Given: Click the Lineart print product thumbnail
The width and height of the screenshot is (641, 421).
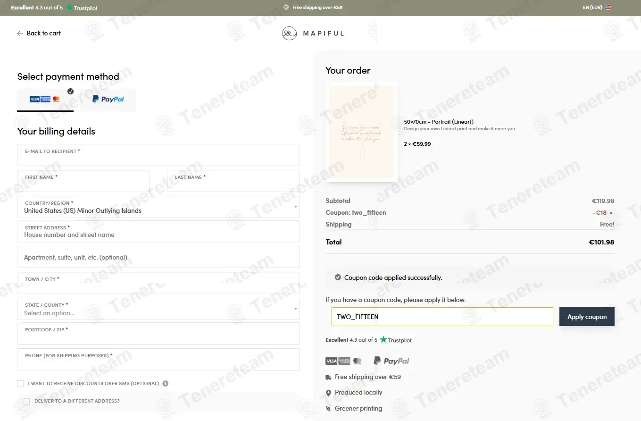Looking at the screenshot, I should point(362,133).
